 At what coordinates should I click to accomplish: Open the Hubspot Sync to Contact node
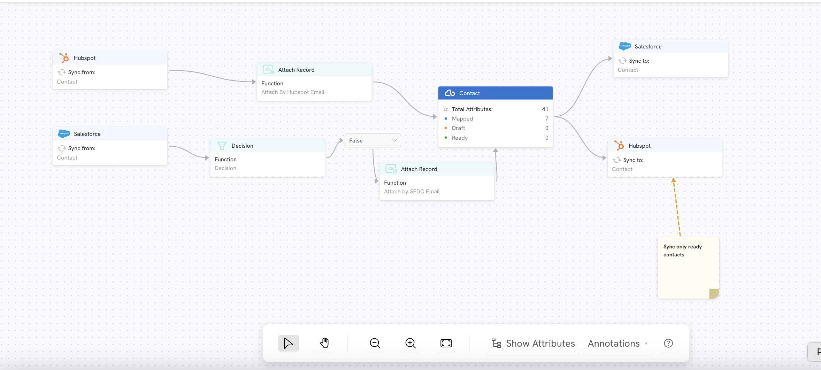tap(665, 158)
